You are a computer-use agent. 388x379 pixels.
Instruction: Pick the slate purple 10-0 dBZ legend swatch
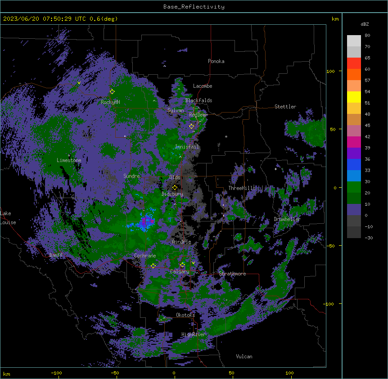point(354,210)
